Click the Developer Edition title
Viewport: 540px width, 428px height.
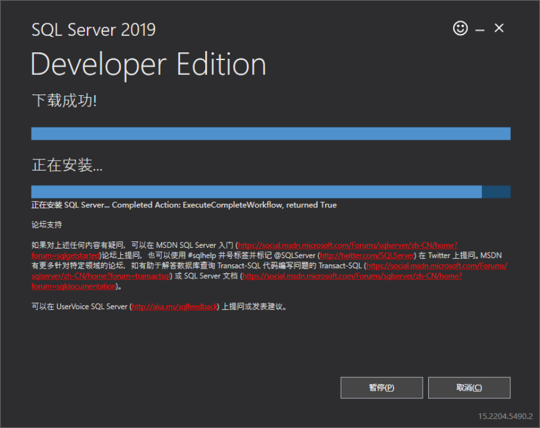(x=149, y=64)
